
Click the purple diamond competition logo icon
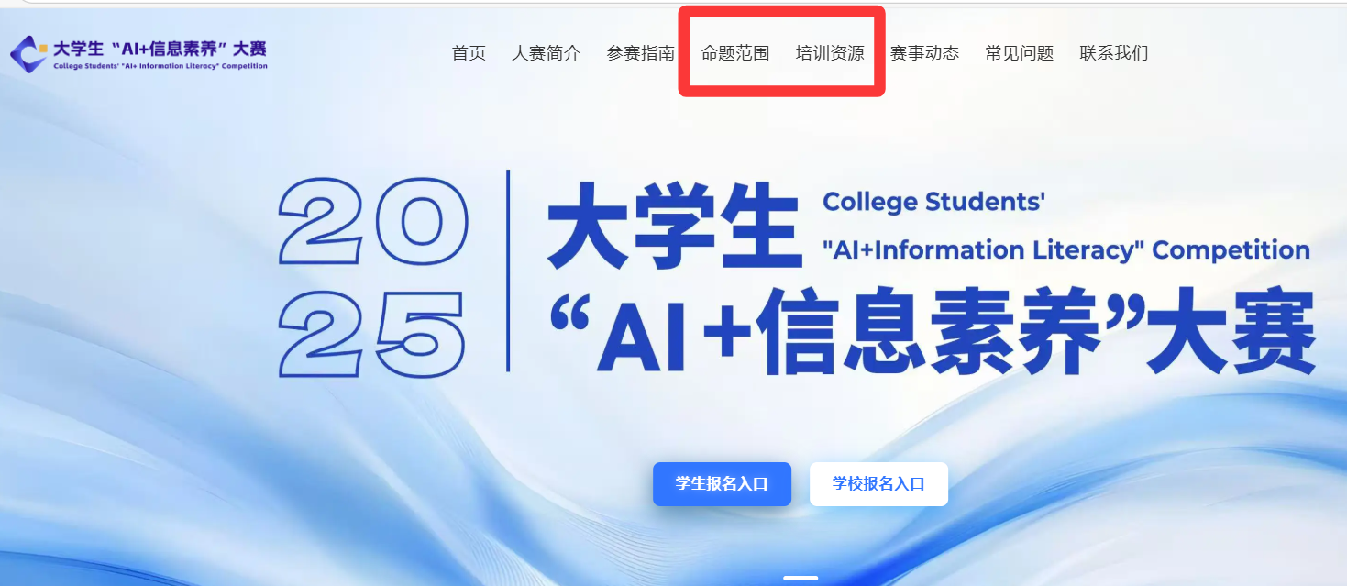coord(28,54)
